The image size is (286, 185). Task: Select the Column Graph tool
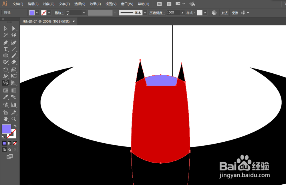pos(14,105)
